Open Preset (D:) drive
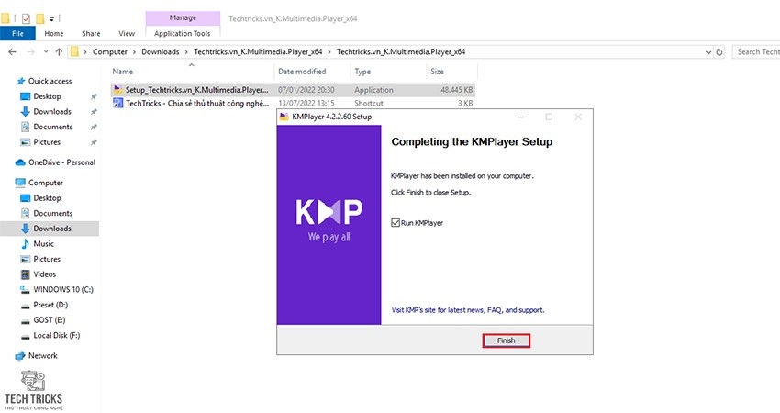The width and height of the screenshot is (780, 413). (50, 305)
